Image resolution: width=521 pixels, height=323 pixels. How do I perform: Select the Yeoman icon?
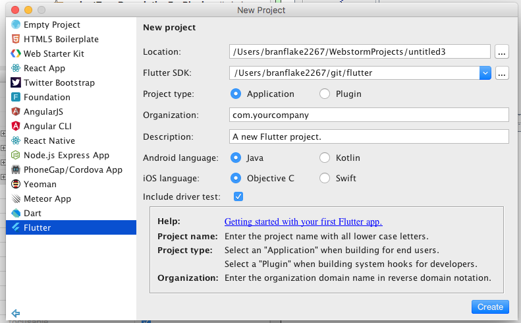pos(16,184)
